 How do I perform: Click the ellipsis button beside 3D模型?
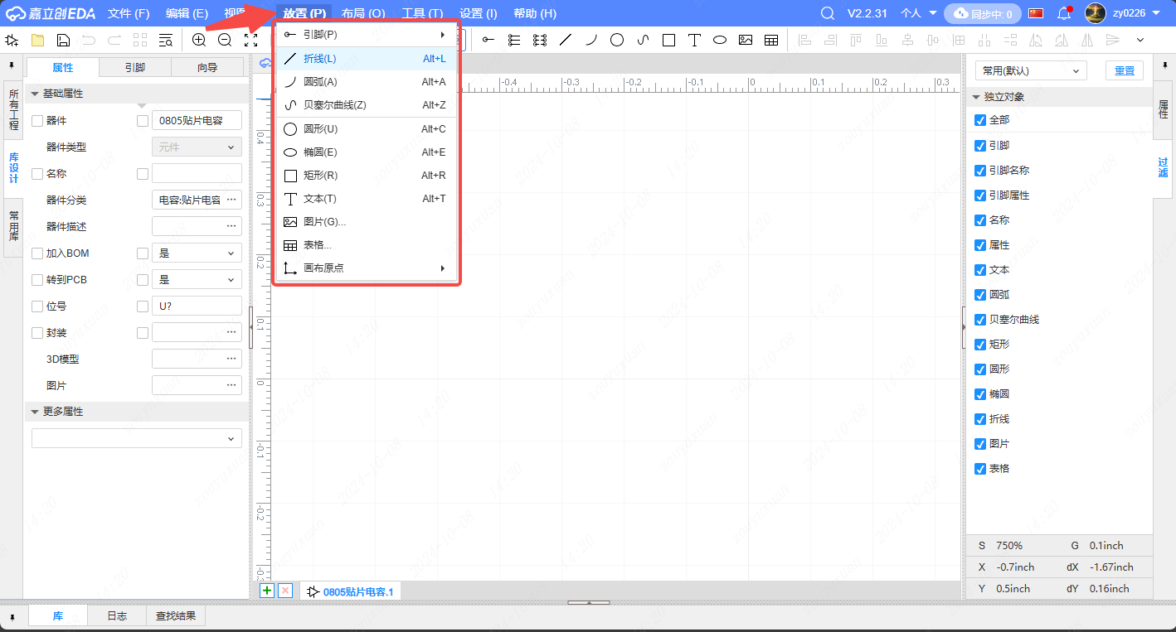231,359
